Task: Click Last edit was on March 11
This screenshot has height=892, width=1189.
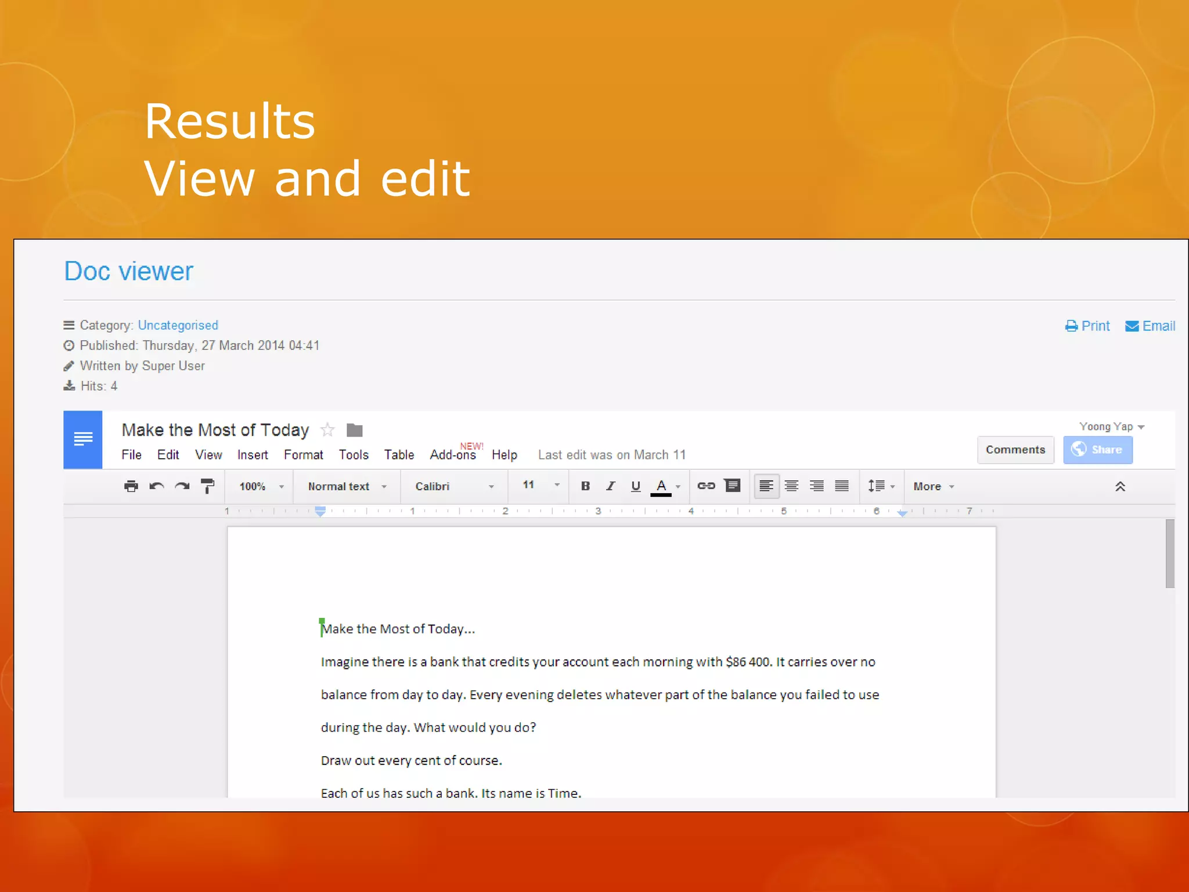Action: [x=612, y=455]
